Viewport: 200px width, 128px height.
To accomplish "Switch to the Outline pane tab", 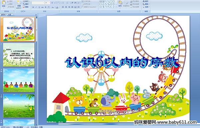I will tap(10, 15).
